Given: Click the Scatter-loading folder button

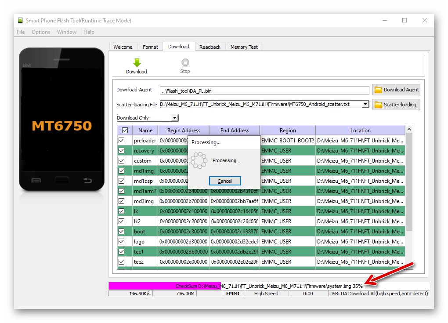Looking at the screenshot, I should click(396, 105).
